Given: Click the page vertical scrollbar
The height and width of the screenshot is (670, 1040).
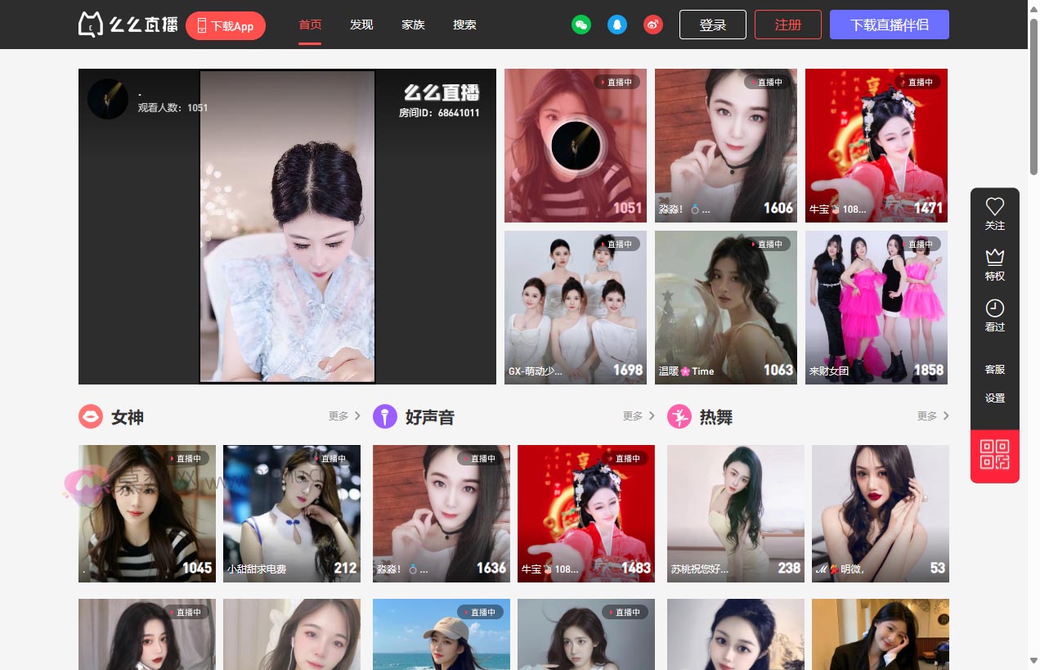Looking at the screenshot, I should (1033, 327).
